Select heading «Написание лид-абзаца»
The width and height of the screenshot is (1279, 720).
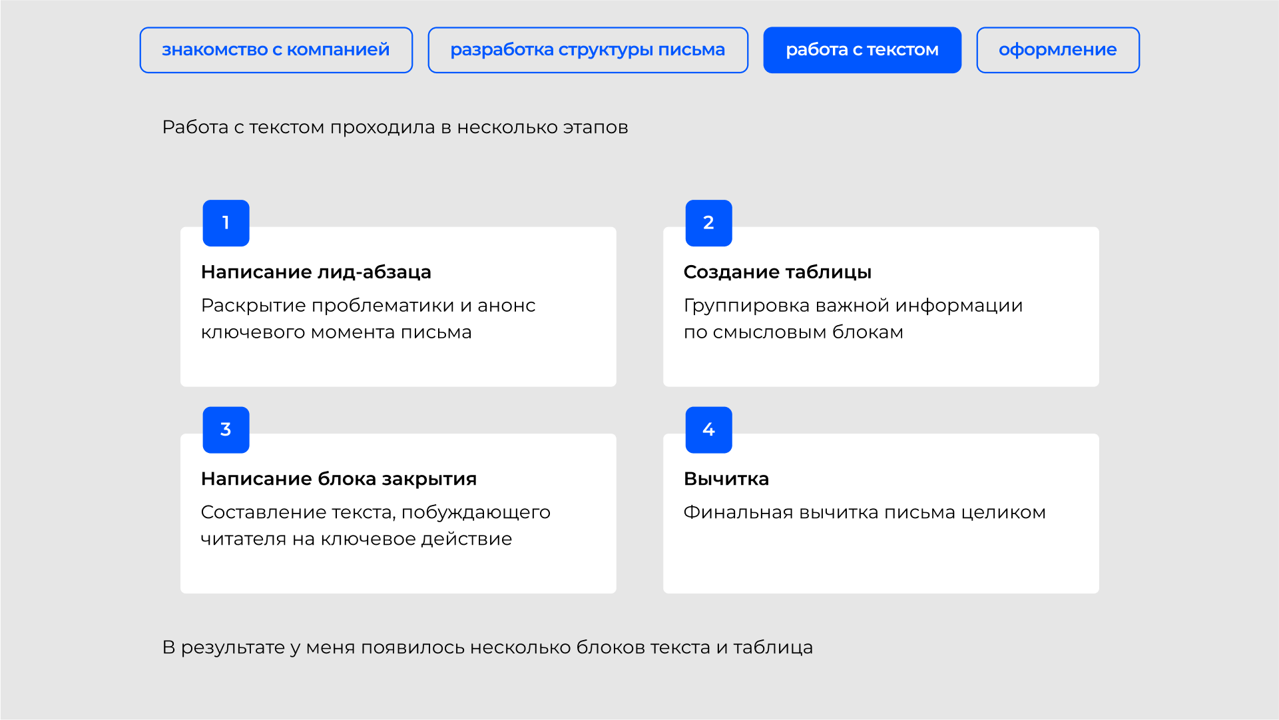316,272
